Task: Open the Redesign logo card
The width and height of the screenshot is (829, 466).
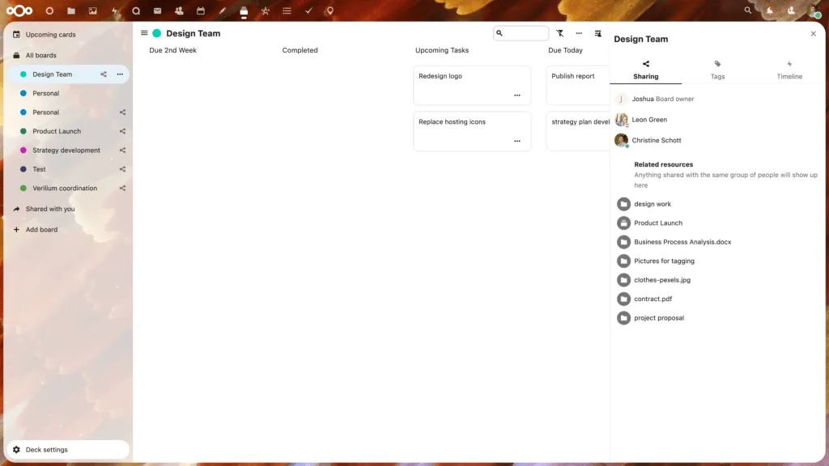Action: pyautogui.click(x=472, y=85)
